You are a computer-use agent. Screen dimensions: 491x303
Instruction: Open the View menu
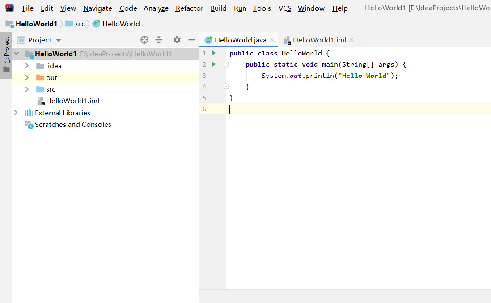[x=68, y=8]
